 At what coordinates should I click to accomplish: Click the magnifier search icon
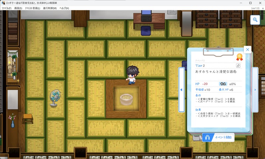coord(255,20)
